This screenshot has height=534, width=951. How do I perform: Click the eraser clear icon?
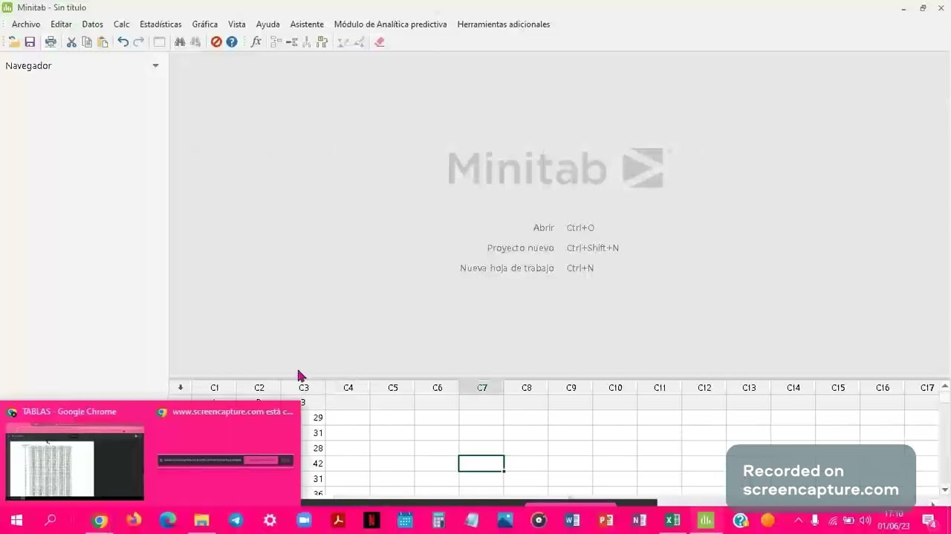[x=380, y=42]
